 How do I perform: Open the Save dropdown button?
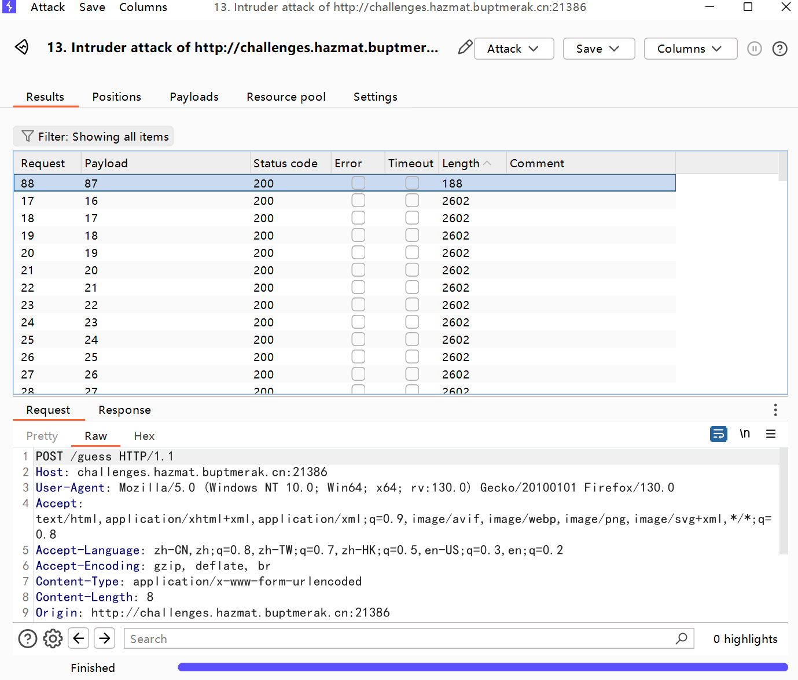point(599,49)
